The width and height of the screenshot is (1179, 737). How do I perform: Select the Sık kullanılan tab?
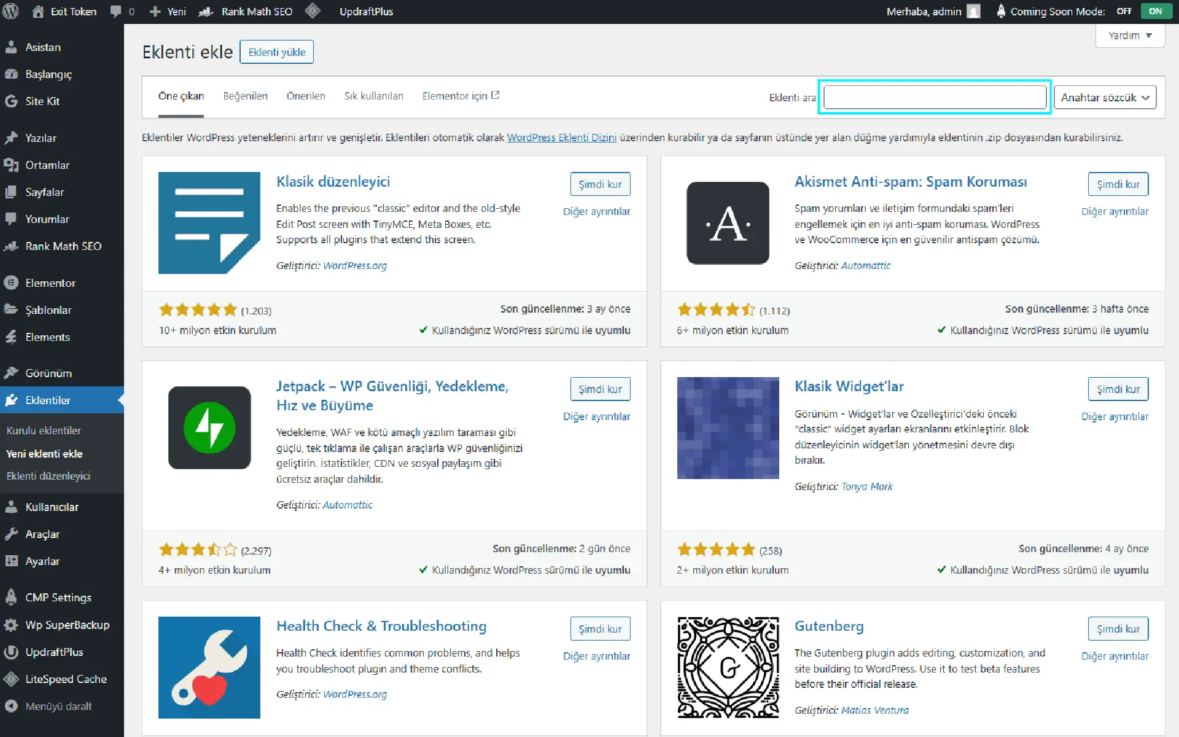pos(373,96)
